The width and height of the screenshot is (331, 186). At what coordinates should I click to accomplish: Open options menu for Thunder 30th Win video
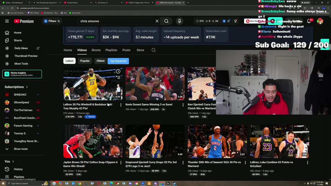pyautogui.click(x=245, y=163)
